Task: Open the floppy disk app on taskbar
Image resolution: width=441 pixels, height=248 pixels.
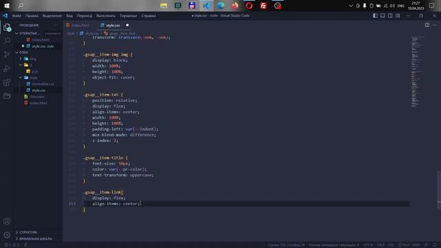Action: [192, 6]
